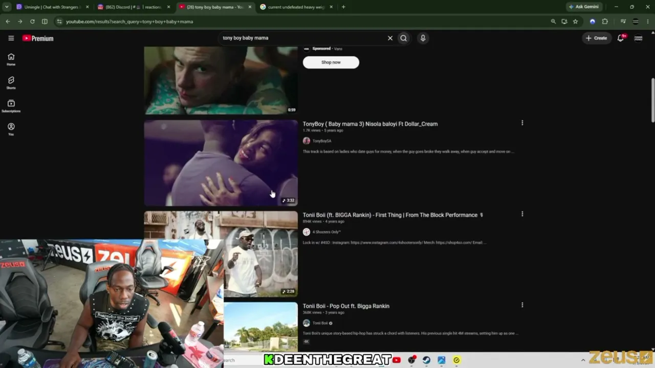Open more options for Pop Out video
The image size is (655, 368).
(x=522, y=305)
